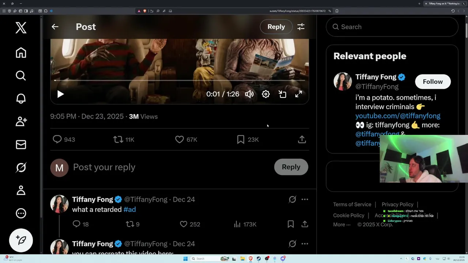
Task: Open the 943 replies on the post
Action: 64,140
